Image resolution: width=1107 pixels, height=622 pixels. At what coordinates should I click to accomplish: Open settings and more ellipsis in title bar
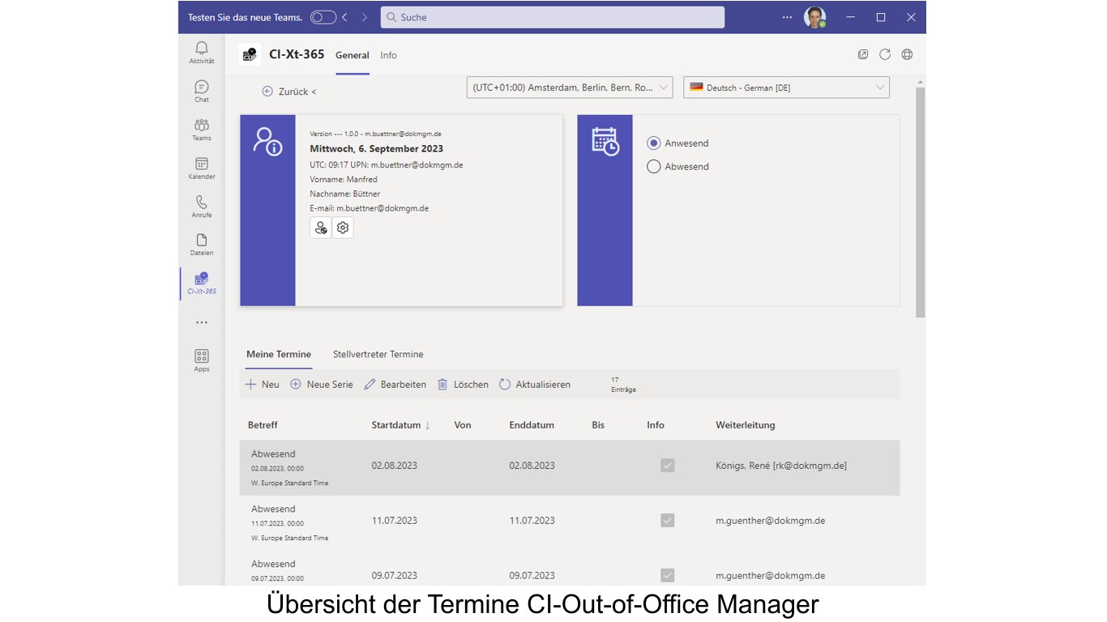click(x=787, y=17)
